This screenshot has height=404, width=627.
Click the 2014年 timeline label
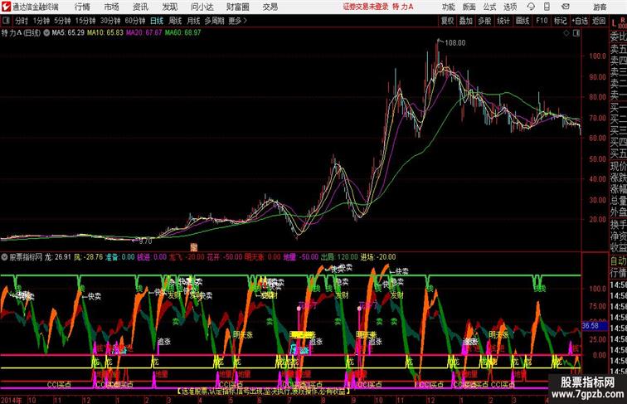coord(12,400)
